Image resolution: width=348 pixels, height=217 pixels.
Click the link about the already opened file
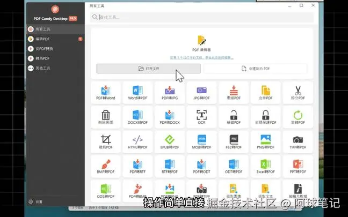pos(201,58)
